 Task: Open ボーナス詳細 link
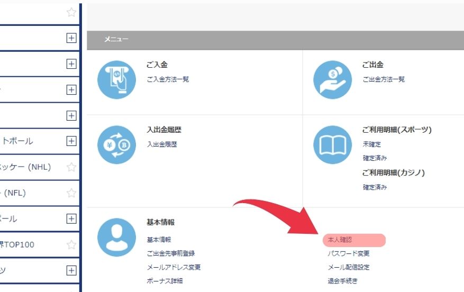[x=165, y=281]
